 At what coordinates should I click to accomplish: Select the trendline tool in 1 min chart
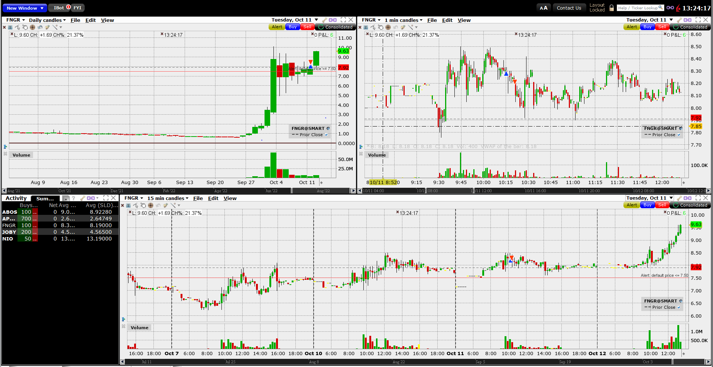coord(410,27)
